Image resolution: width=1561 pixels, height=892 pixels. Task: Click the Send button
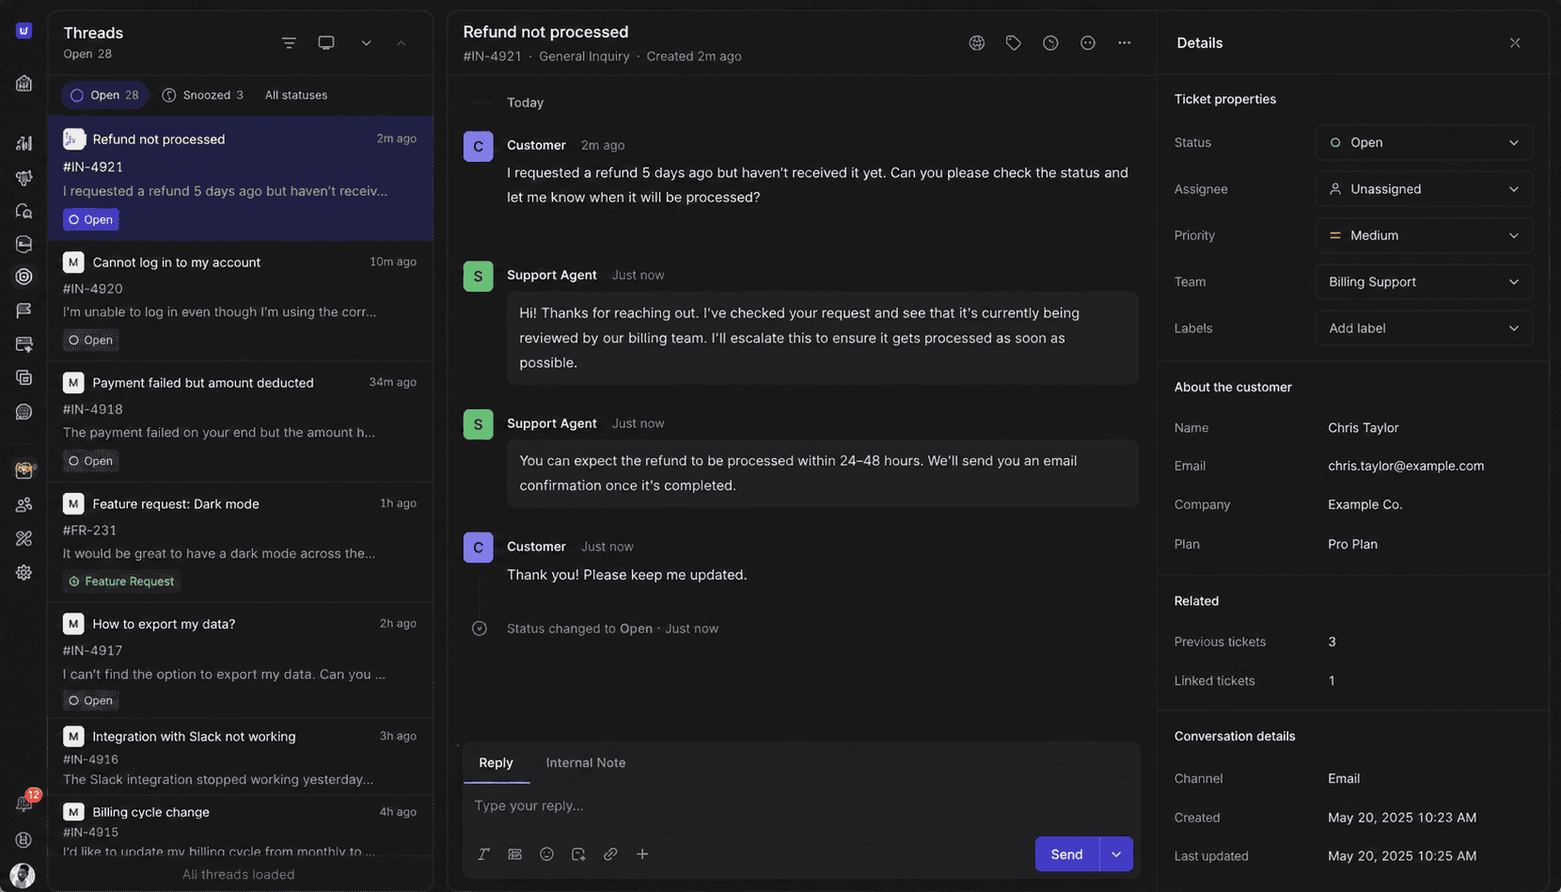point(1066,854)
